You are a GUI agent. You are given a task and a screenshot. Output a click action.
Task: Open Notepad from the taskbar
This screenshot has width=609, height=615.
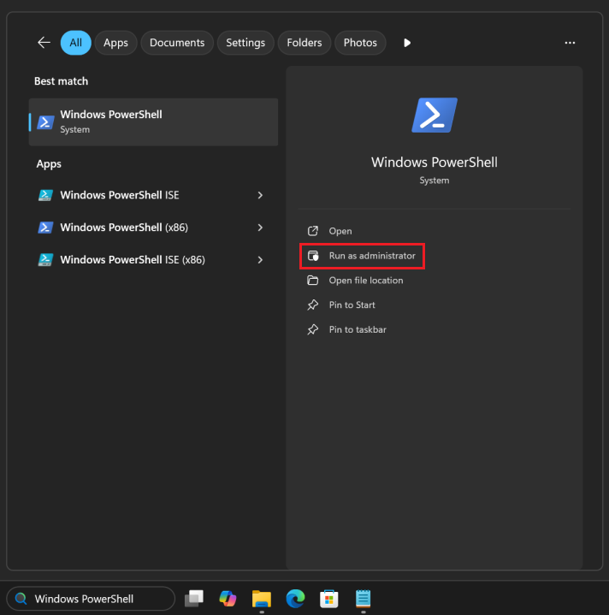363,599
